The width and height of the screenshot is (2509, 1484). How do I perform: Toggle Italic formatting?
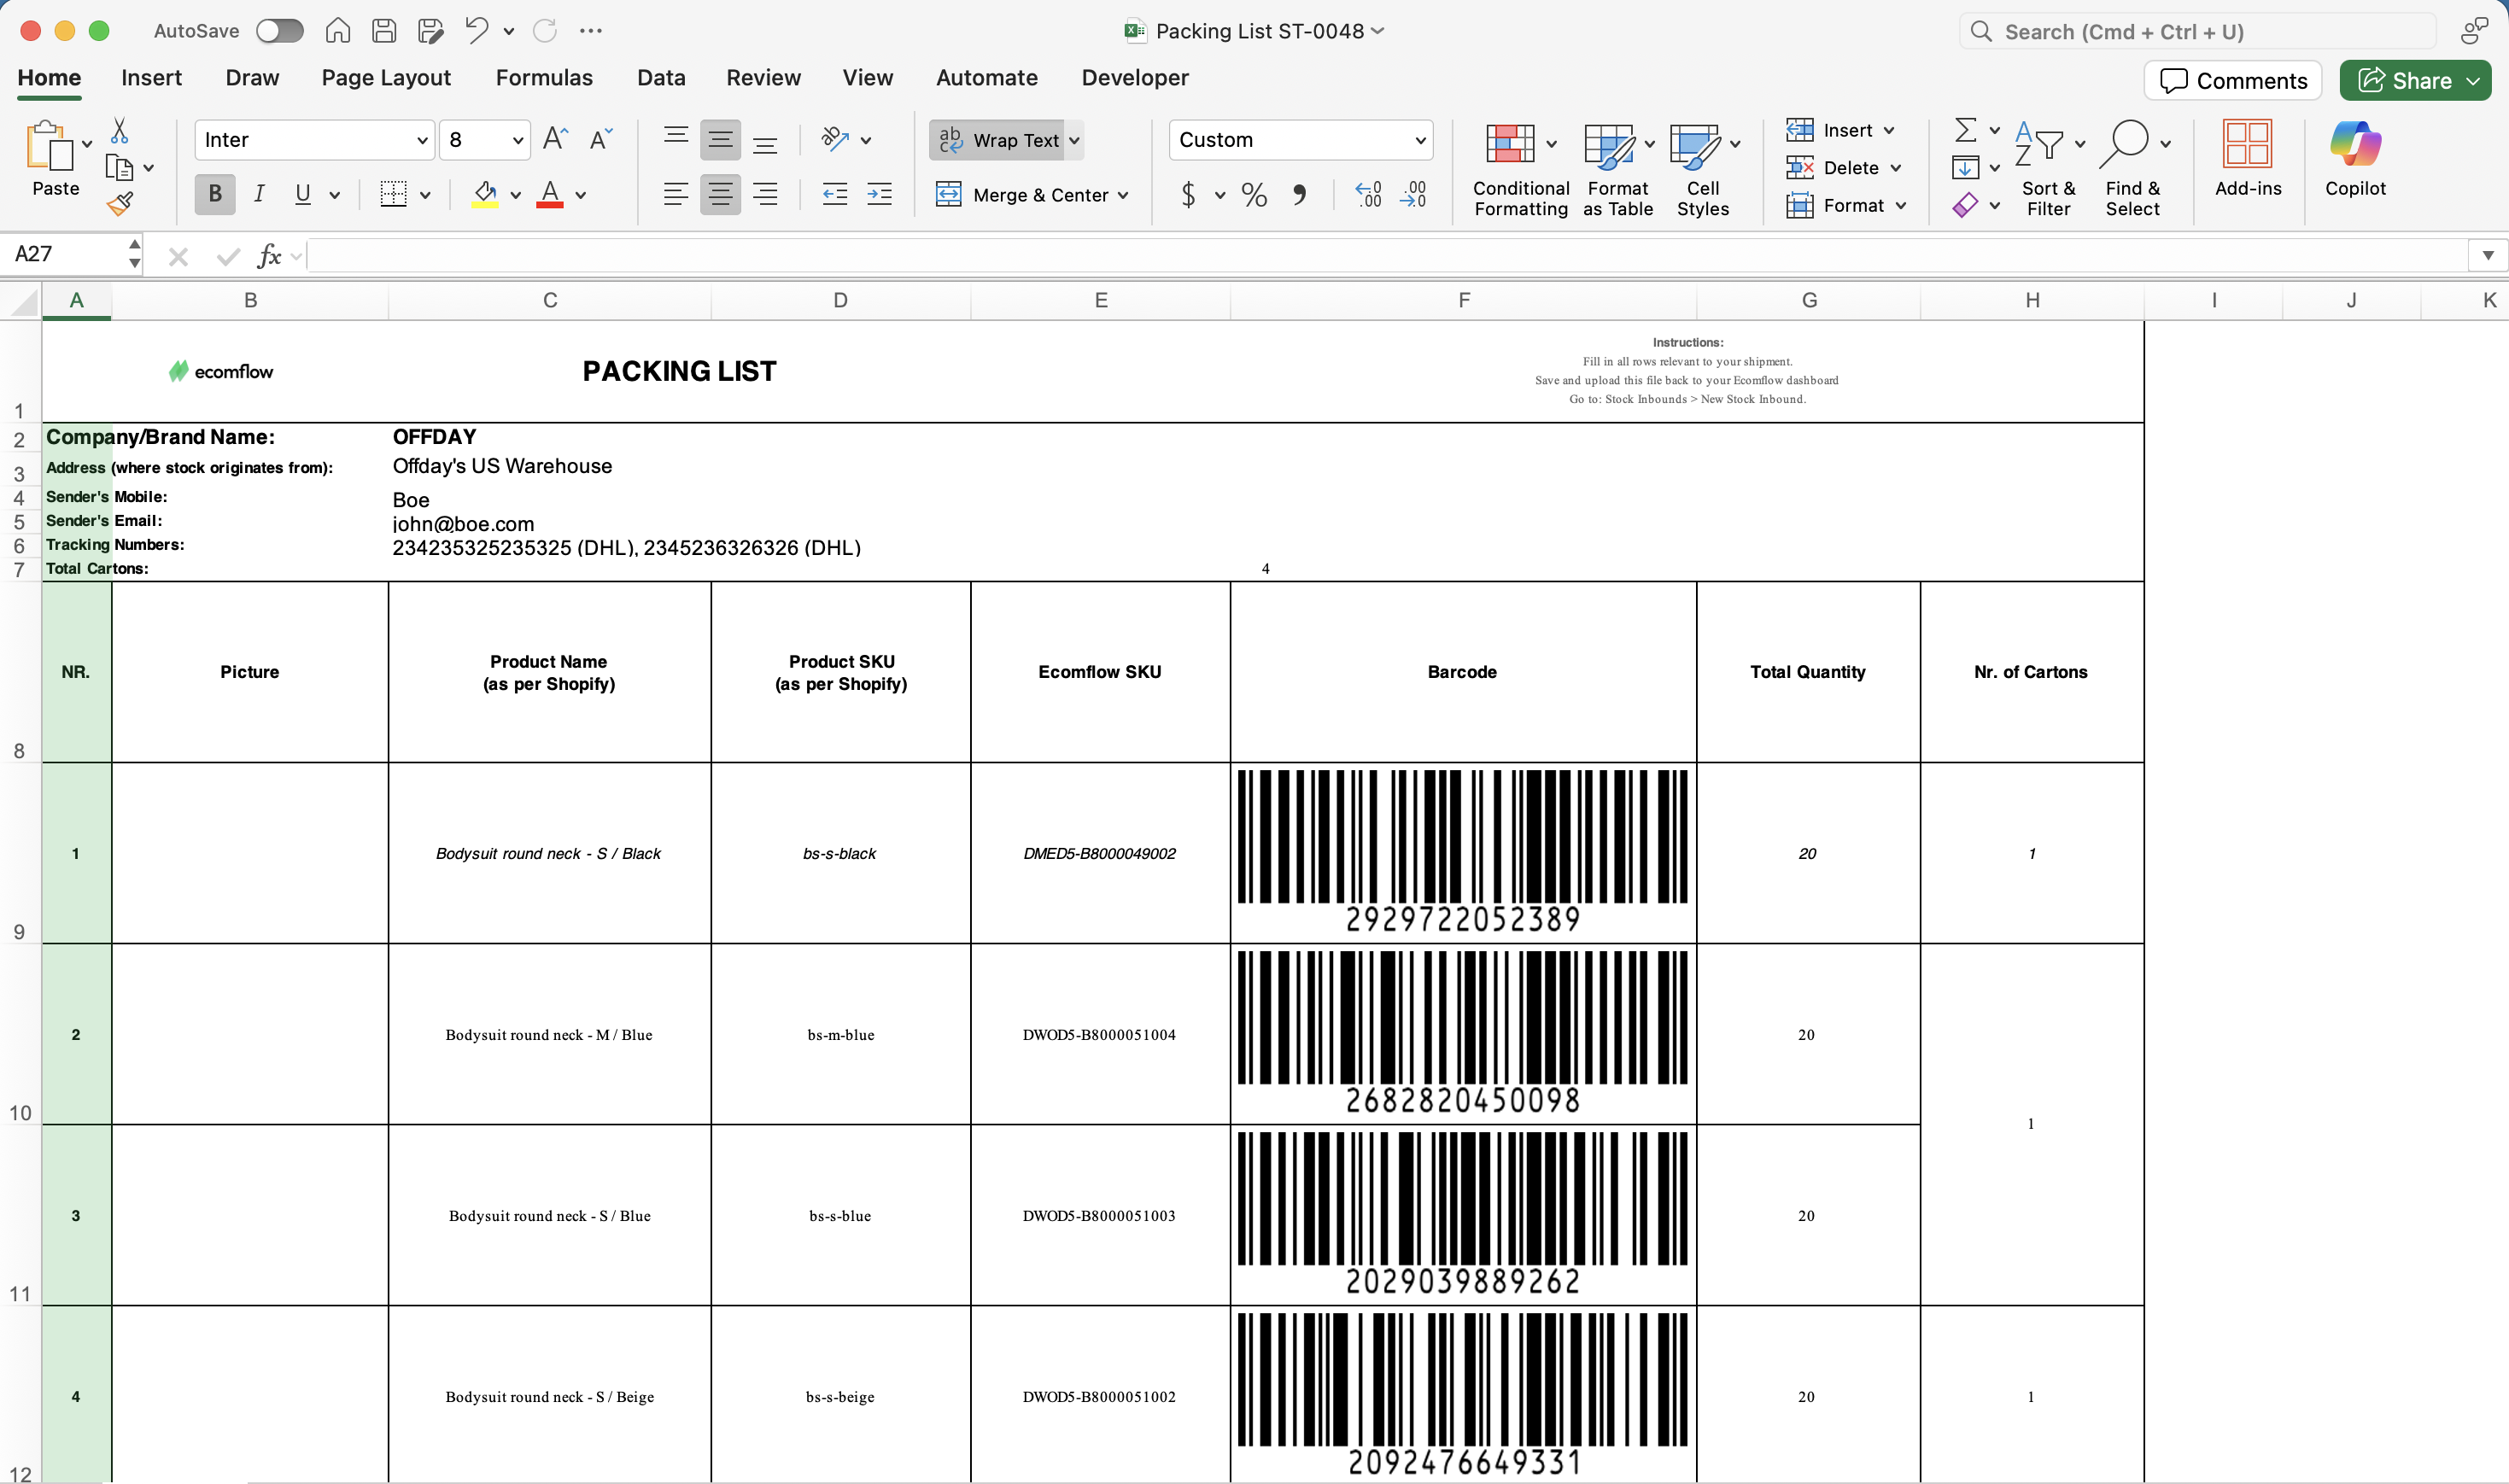(x=259, y=194)
